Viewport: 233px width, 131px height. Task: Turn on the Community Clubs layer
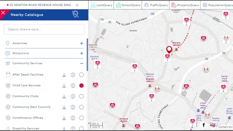pyautogui.click(x=82, y=96)
